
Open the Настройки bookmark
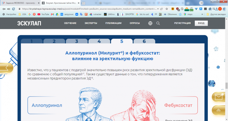[9, 14]
